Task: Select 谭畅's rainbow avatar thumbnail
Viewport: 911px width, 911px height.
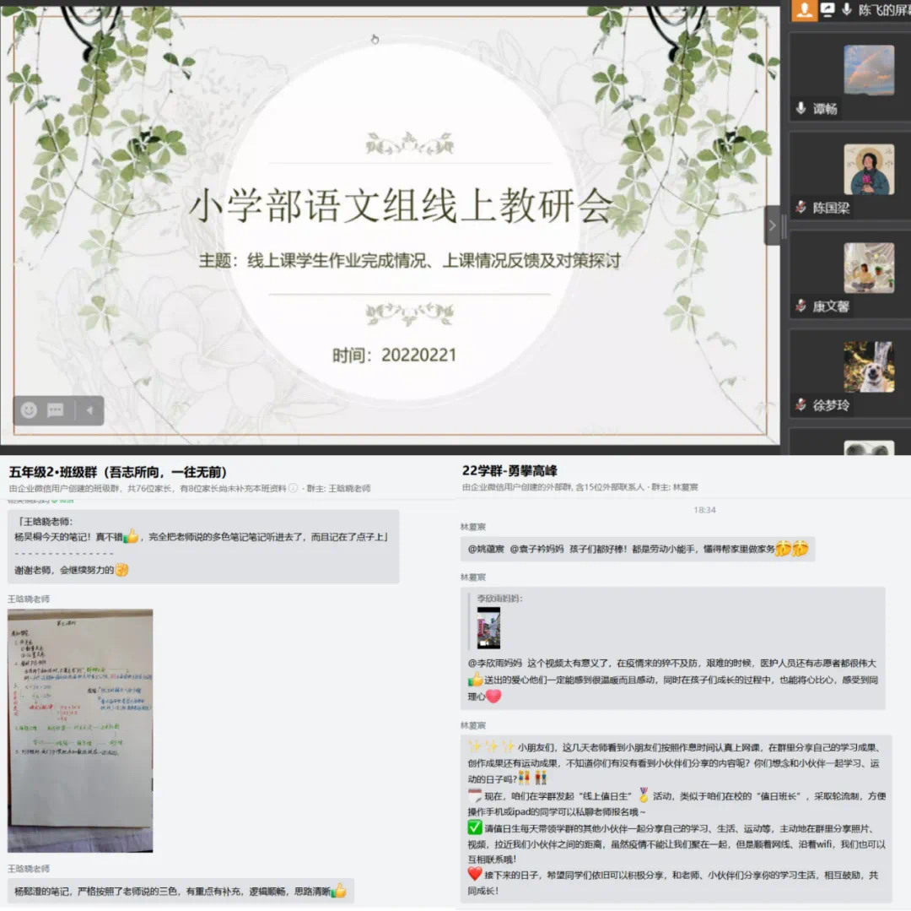Action: coord(869,70)
